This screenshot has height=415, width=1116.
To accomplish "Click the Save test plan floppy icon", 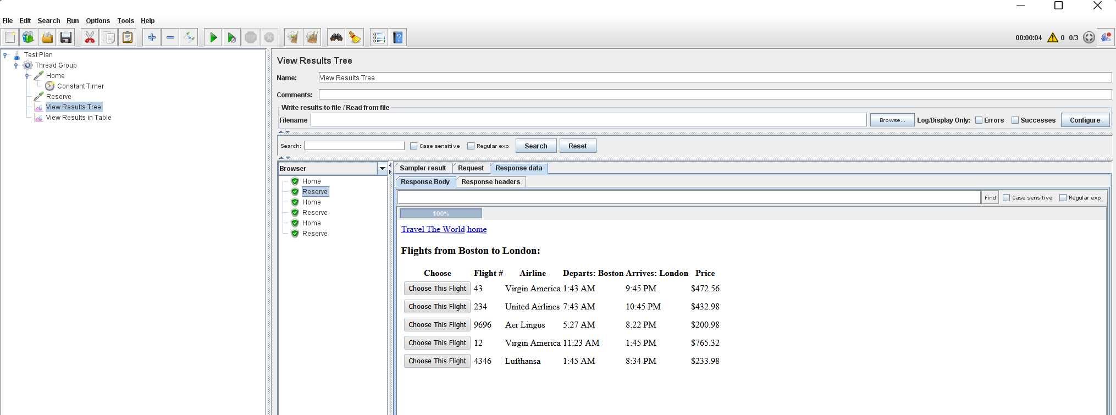I will [66, 37].
